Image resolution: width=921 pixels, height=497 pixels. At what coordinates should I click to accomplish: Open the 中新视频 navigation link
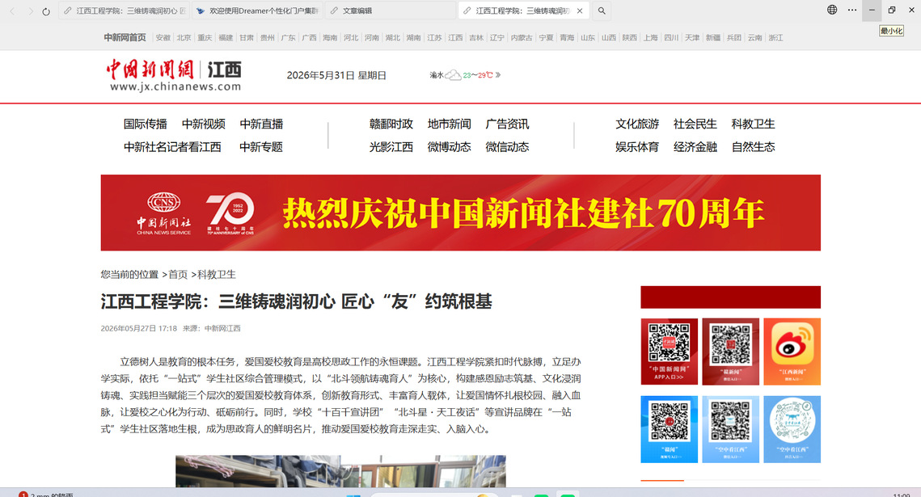tap(203, 124)
